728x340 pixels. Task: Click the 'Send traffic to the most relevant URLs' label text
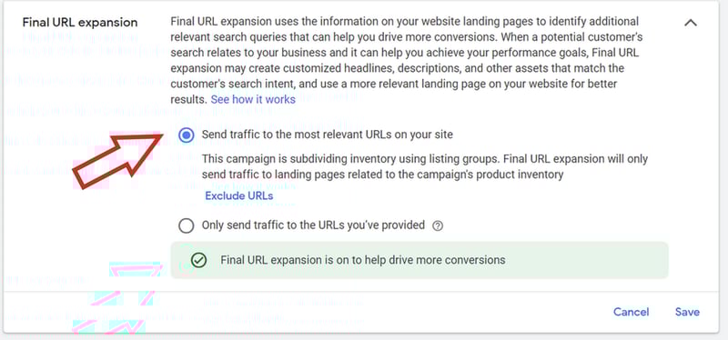[327, 135]
